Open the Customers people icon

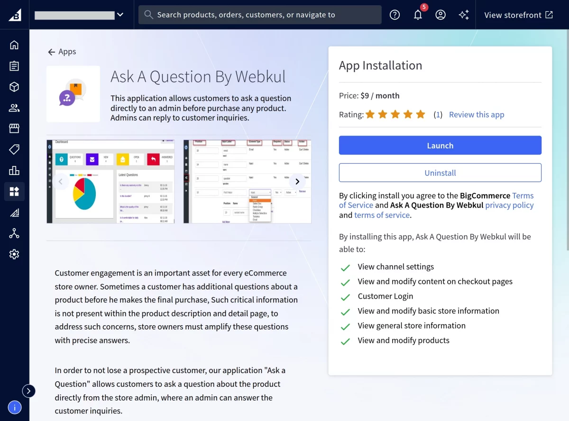tap(14, 108)
